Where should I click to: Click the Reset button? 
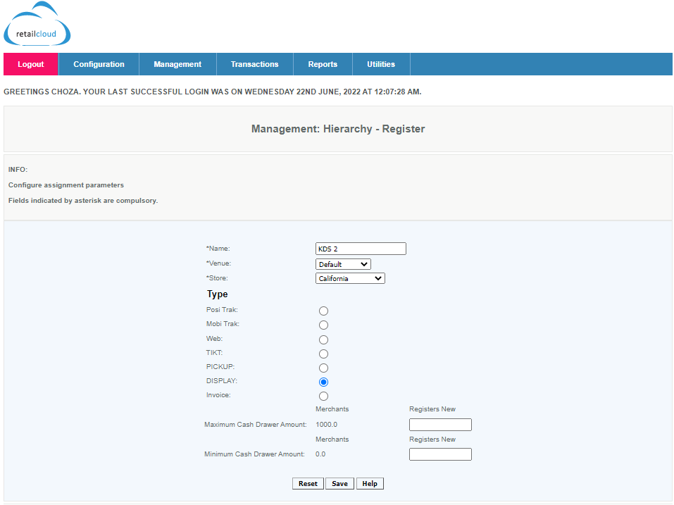point(308,483)
